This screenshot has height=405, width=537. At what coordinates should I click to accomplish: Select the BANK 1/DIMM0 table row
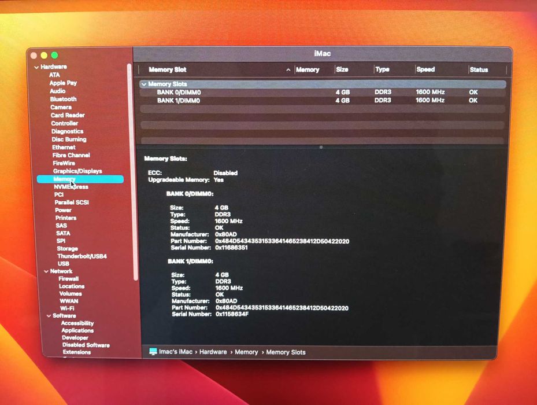click(x=323, y=101)
